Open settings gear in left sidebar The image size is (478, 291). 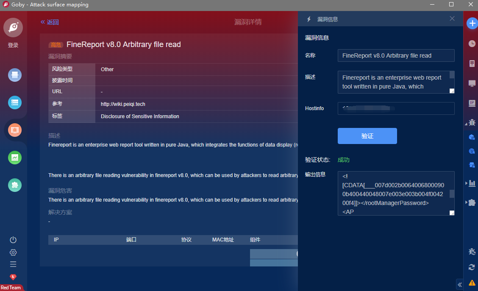(x=13, y=252)
